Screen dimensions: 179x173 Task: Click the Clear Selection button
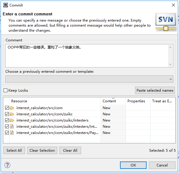point(42,151)
